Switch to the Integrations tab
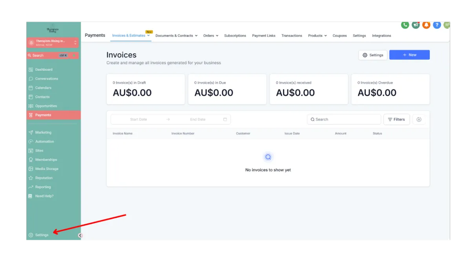Viewport: 471px width, 265px height. 382,36
